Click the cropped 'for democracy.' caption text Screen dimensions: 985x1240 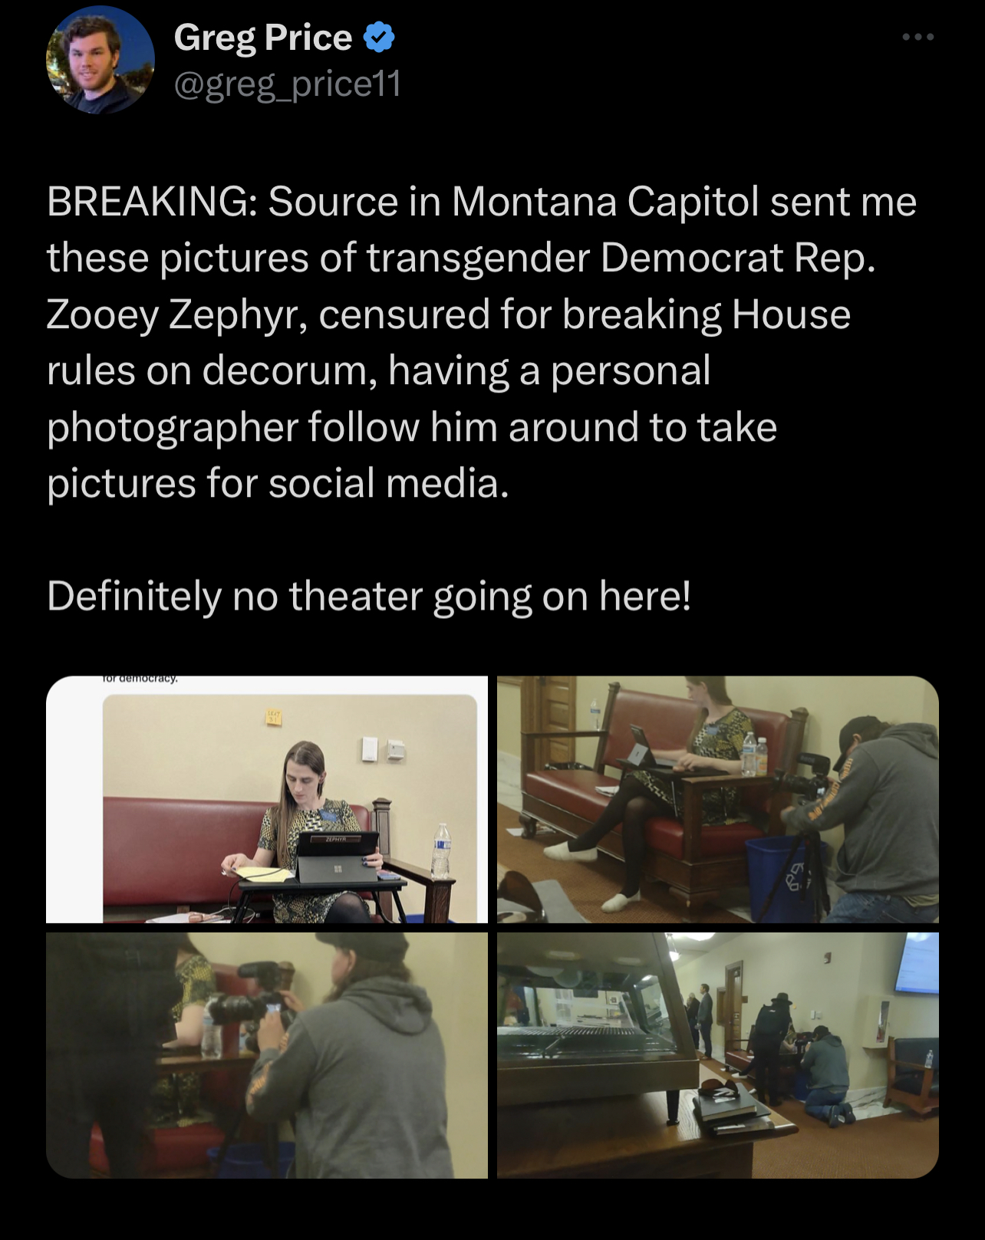coord(139,679)
